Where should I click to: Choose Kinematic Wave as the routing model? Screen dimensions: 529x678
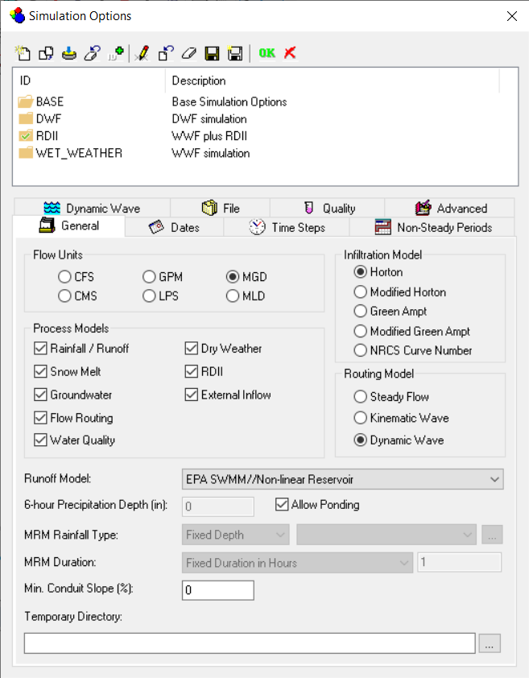pyautogui.click(x=361, y=418)
